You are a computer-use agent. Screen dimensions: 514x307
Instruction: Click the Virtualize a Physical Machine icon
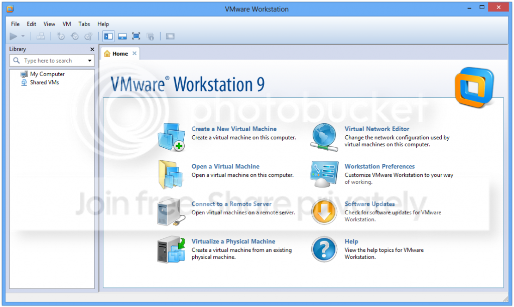171,250
